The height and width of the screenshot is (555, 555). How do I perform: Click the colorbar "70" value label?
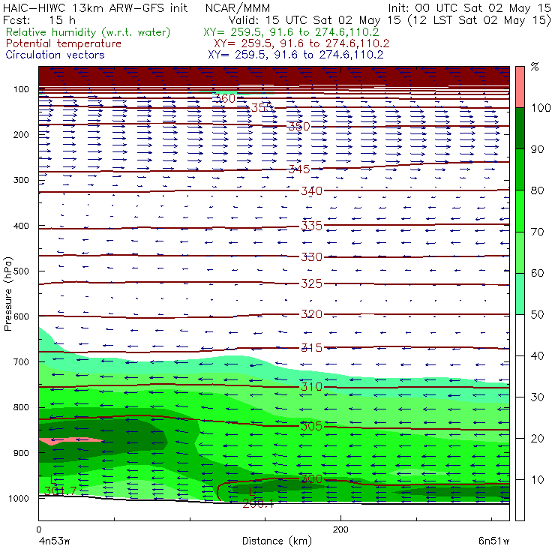537,232
